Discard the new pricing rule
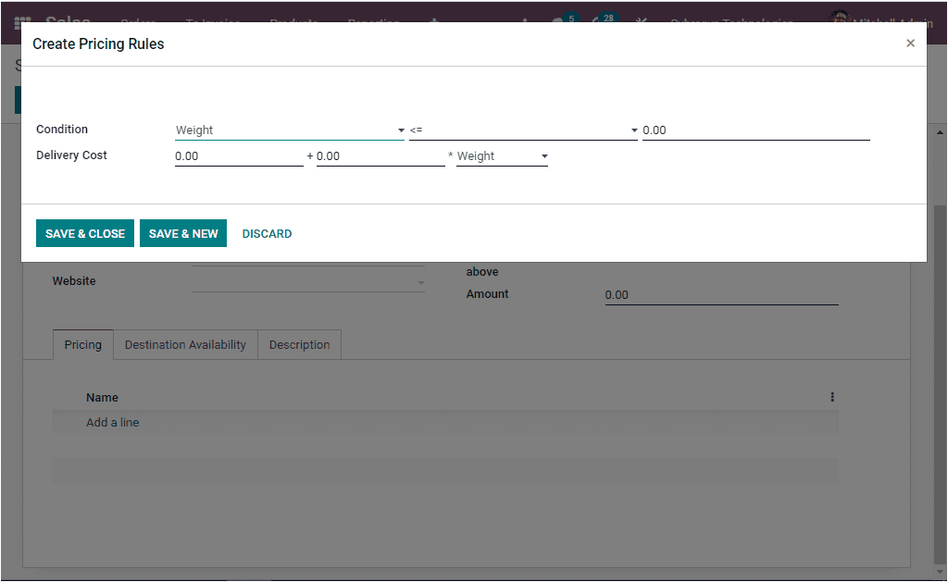This screenshot has height=582, width=948. click(x=267, y=233)
